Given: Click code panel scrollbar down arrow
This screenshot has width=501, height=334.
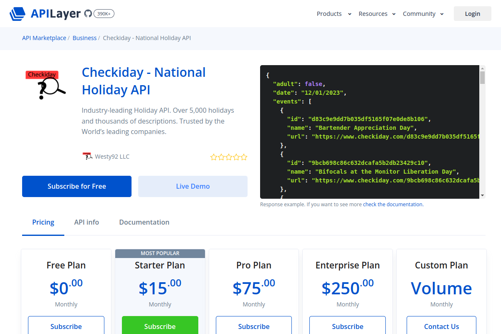Looking at the screenshot, I should [483, 195].
